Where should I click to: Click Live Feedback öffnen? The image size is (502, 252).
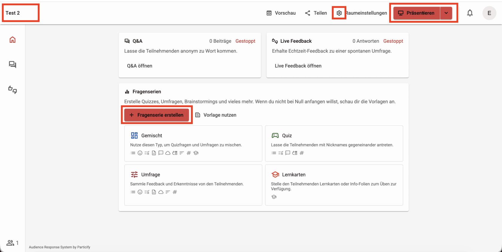tap(298, 66)
